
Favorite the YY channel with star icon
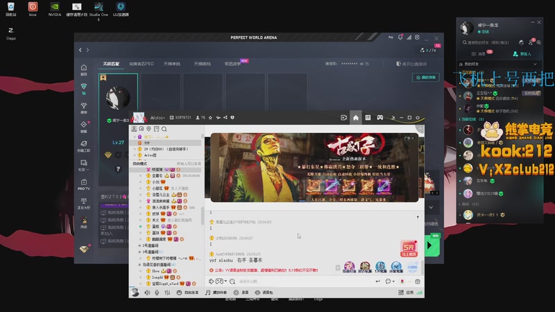[210, 117]
